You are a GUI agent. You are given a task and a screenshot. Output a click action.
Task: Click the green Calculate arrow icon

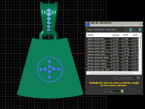pyautogui.click(x=122, y=91)
